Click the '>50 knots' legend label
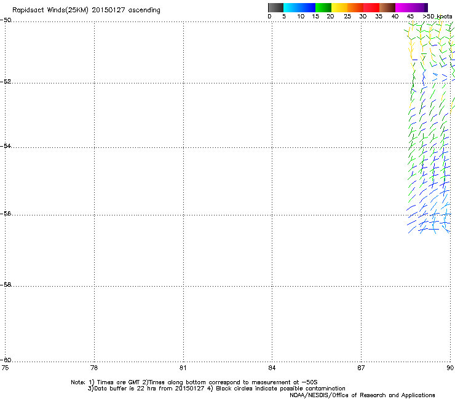 click(x=437, y=17)
